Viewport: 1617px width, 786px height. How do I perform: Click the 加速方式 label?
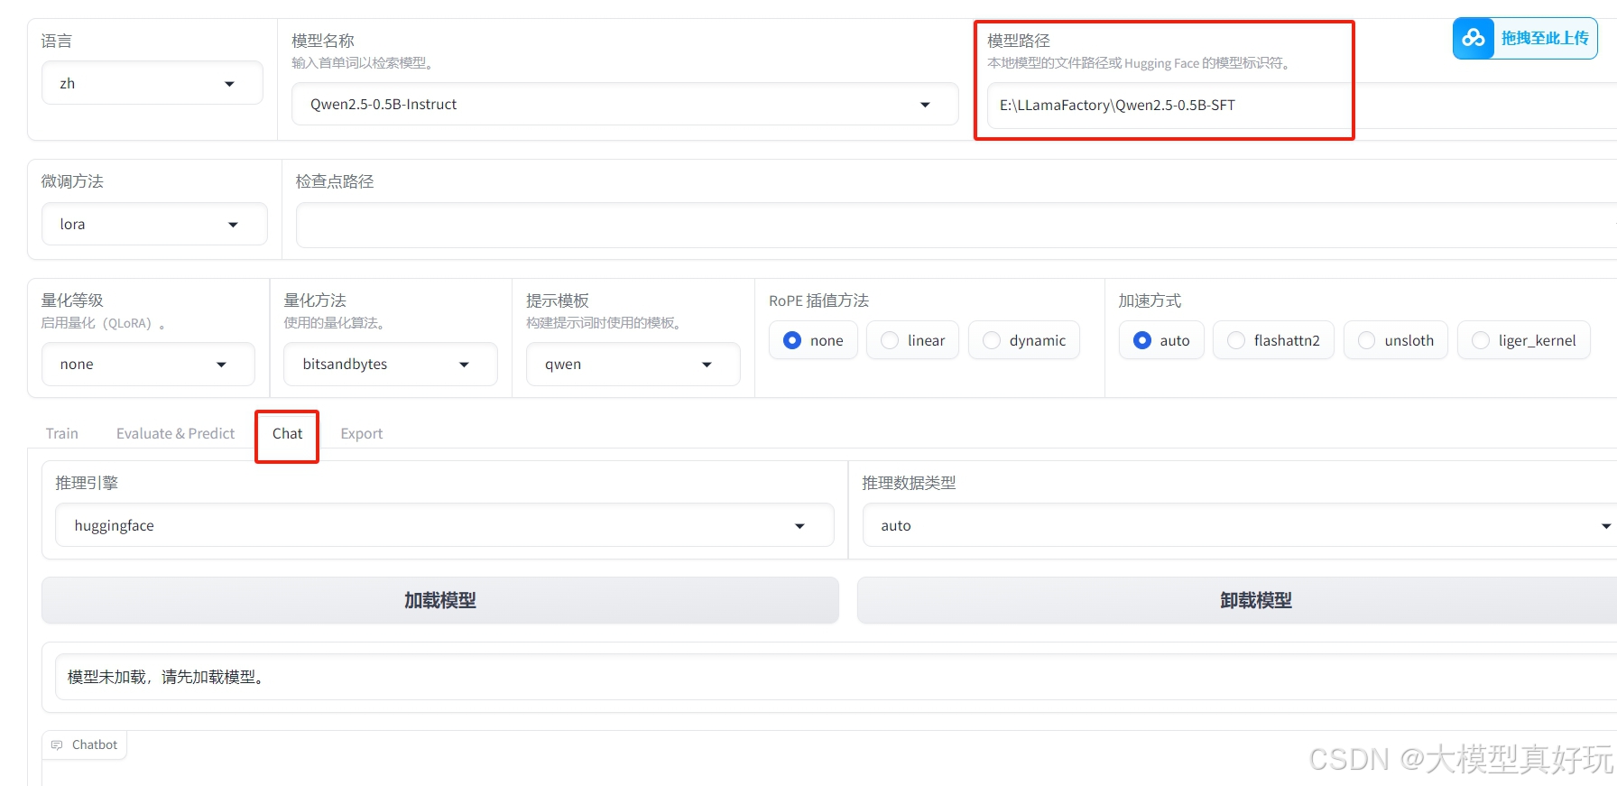click(x=1150, y=301)
